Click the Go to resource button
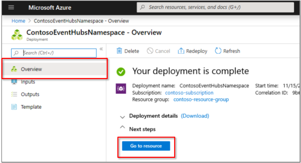The image size is (301, 163). pos(146,146)
